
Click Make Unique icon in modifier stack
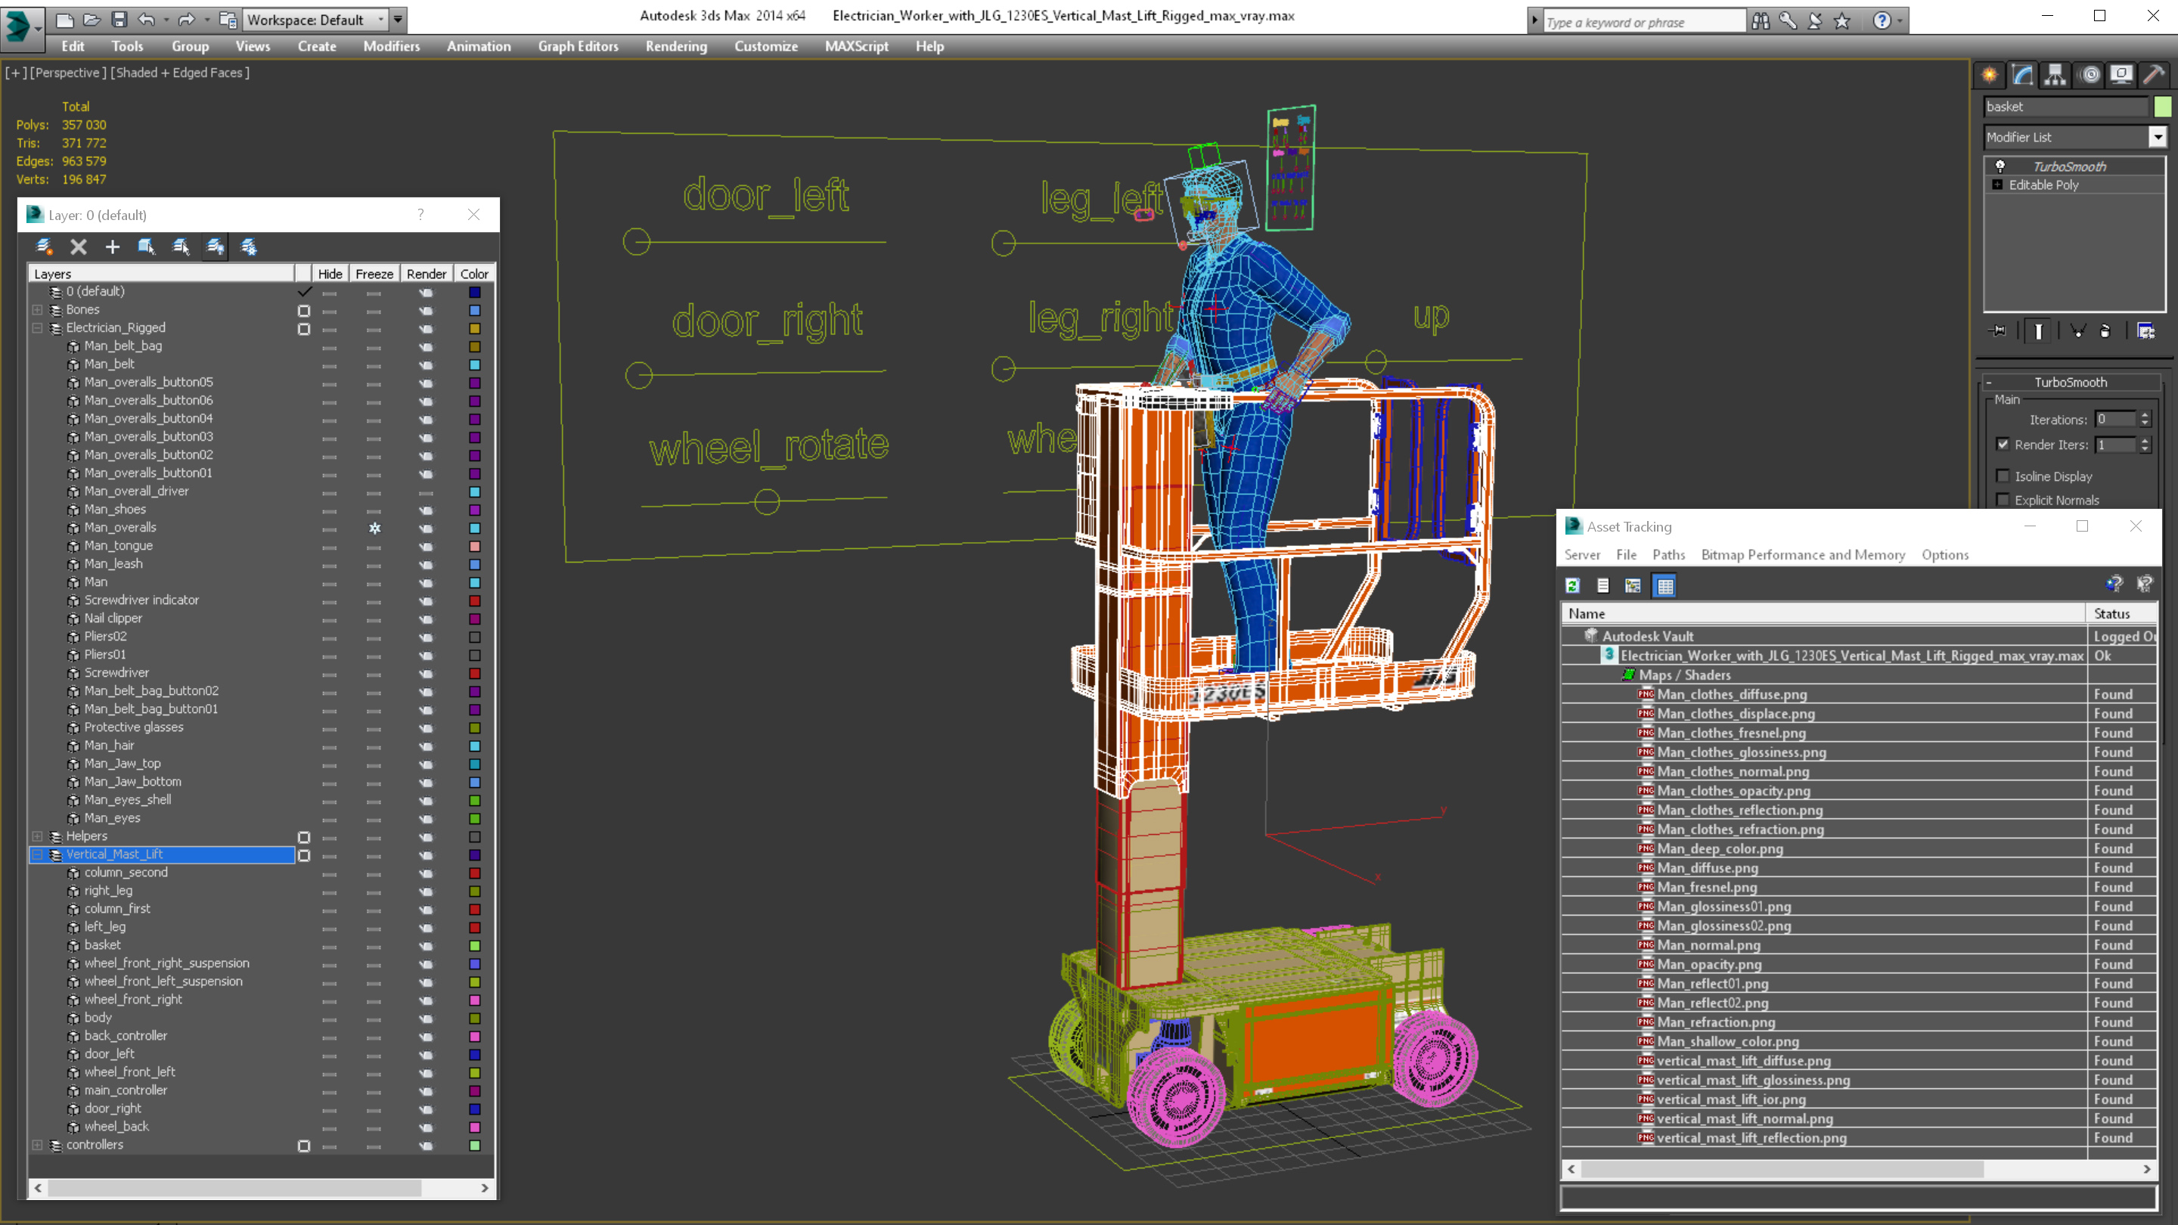coord(2077,330)
